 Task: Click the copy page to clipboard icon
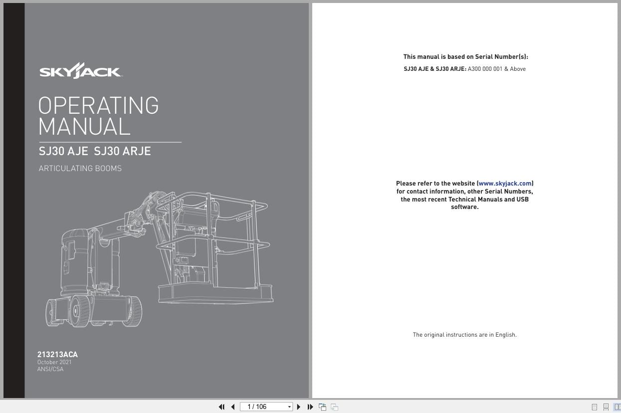coord(322,407)
